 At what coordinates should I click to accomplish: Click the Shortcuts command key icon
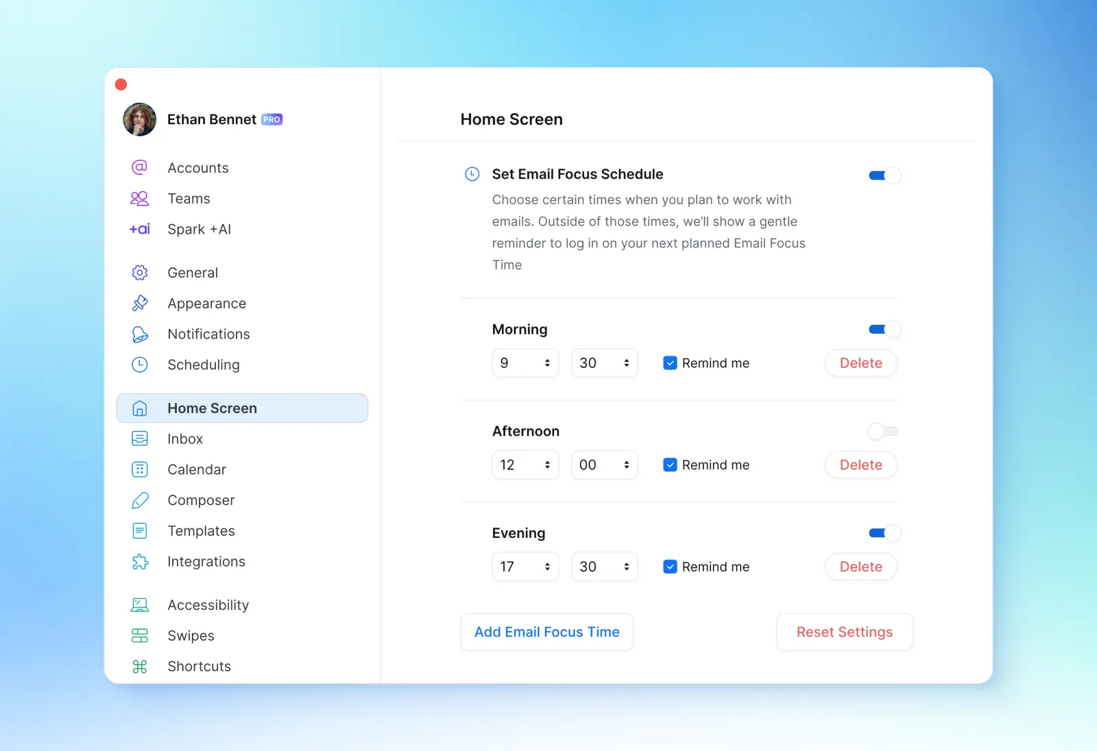139,666
